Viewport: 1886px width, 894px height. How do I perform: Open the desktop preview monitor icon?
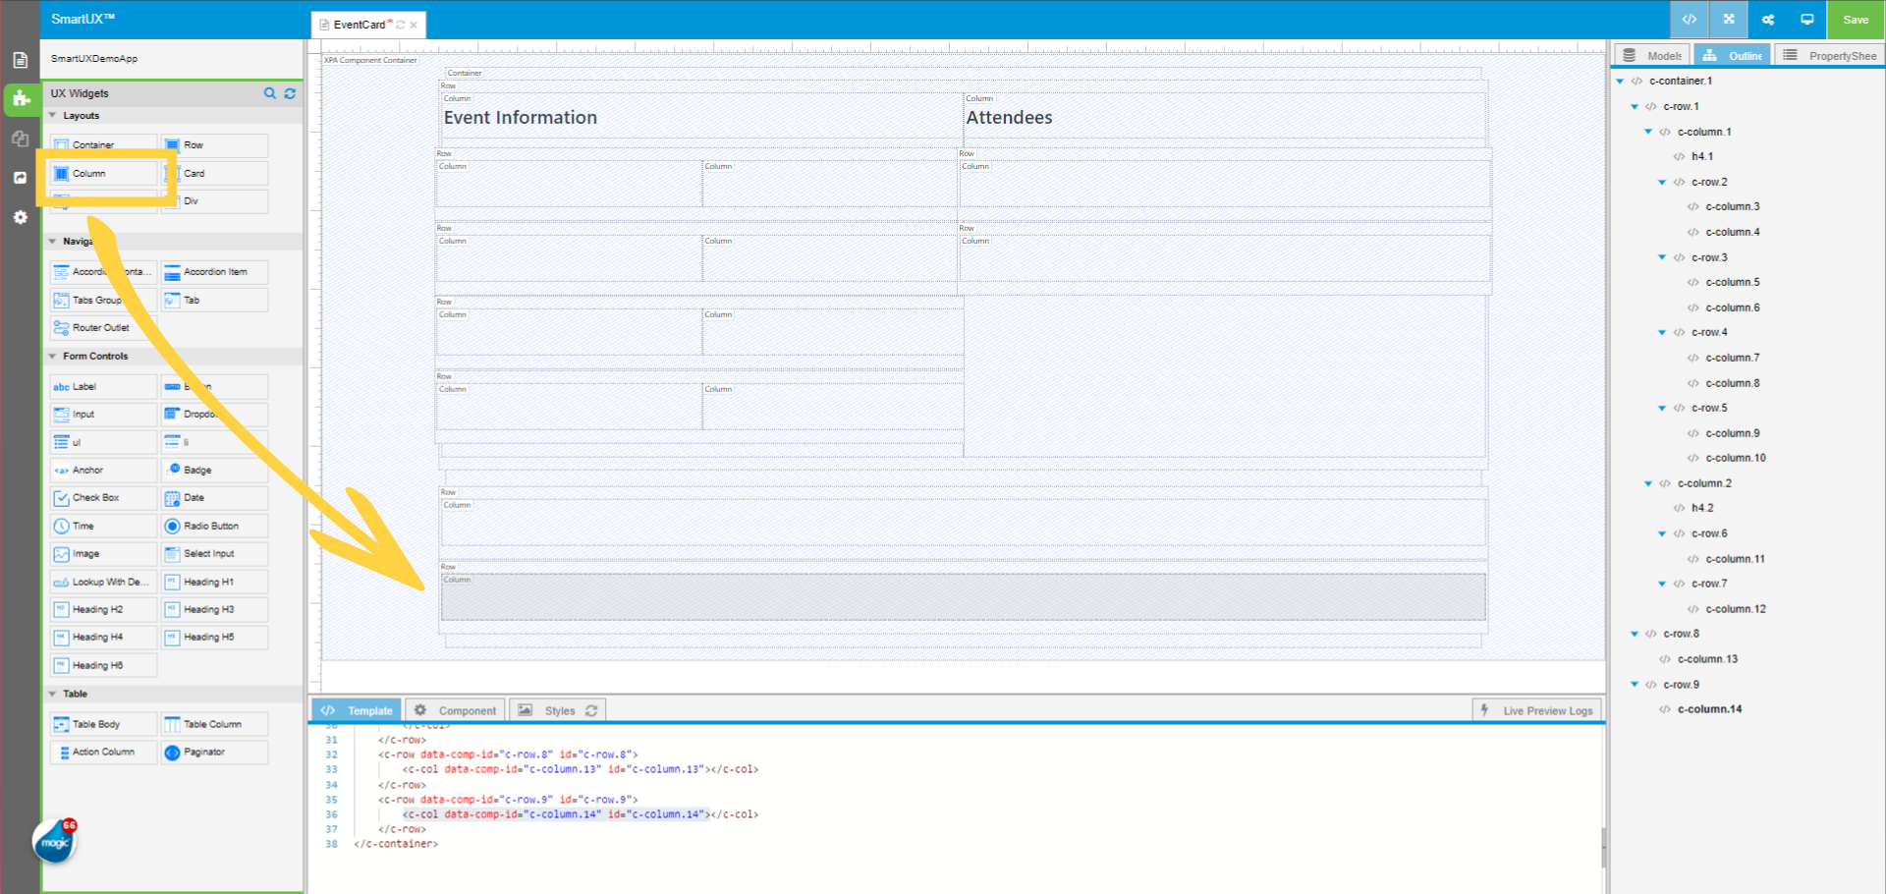[x=1806, y=20]
